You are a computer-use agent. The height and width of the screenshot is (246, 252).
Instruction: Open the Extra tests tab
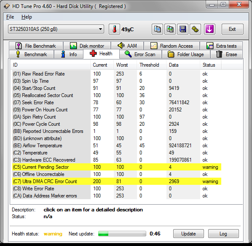[221, 46]
